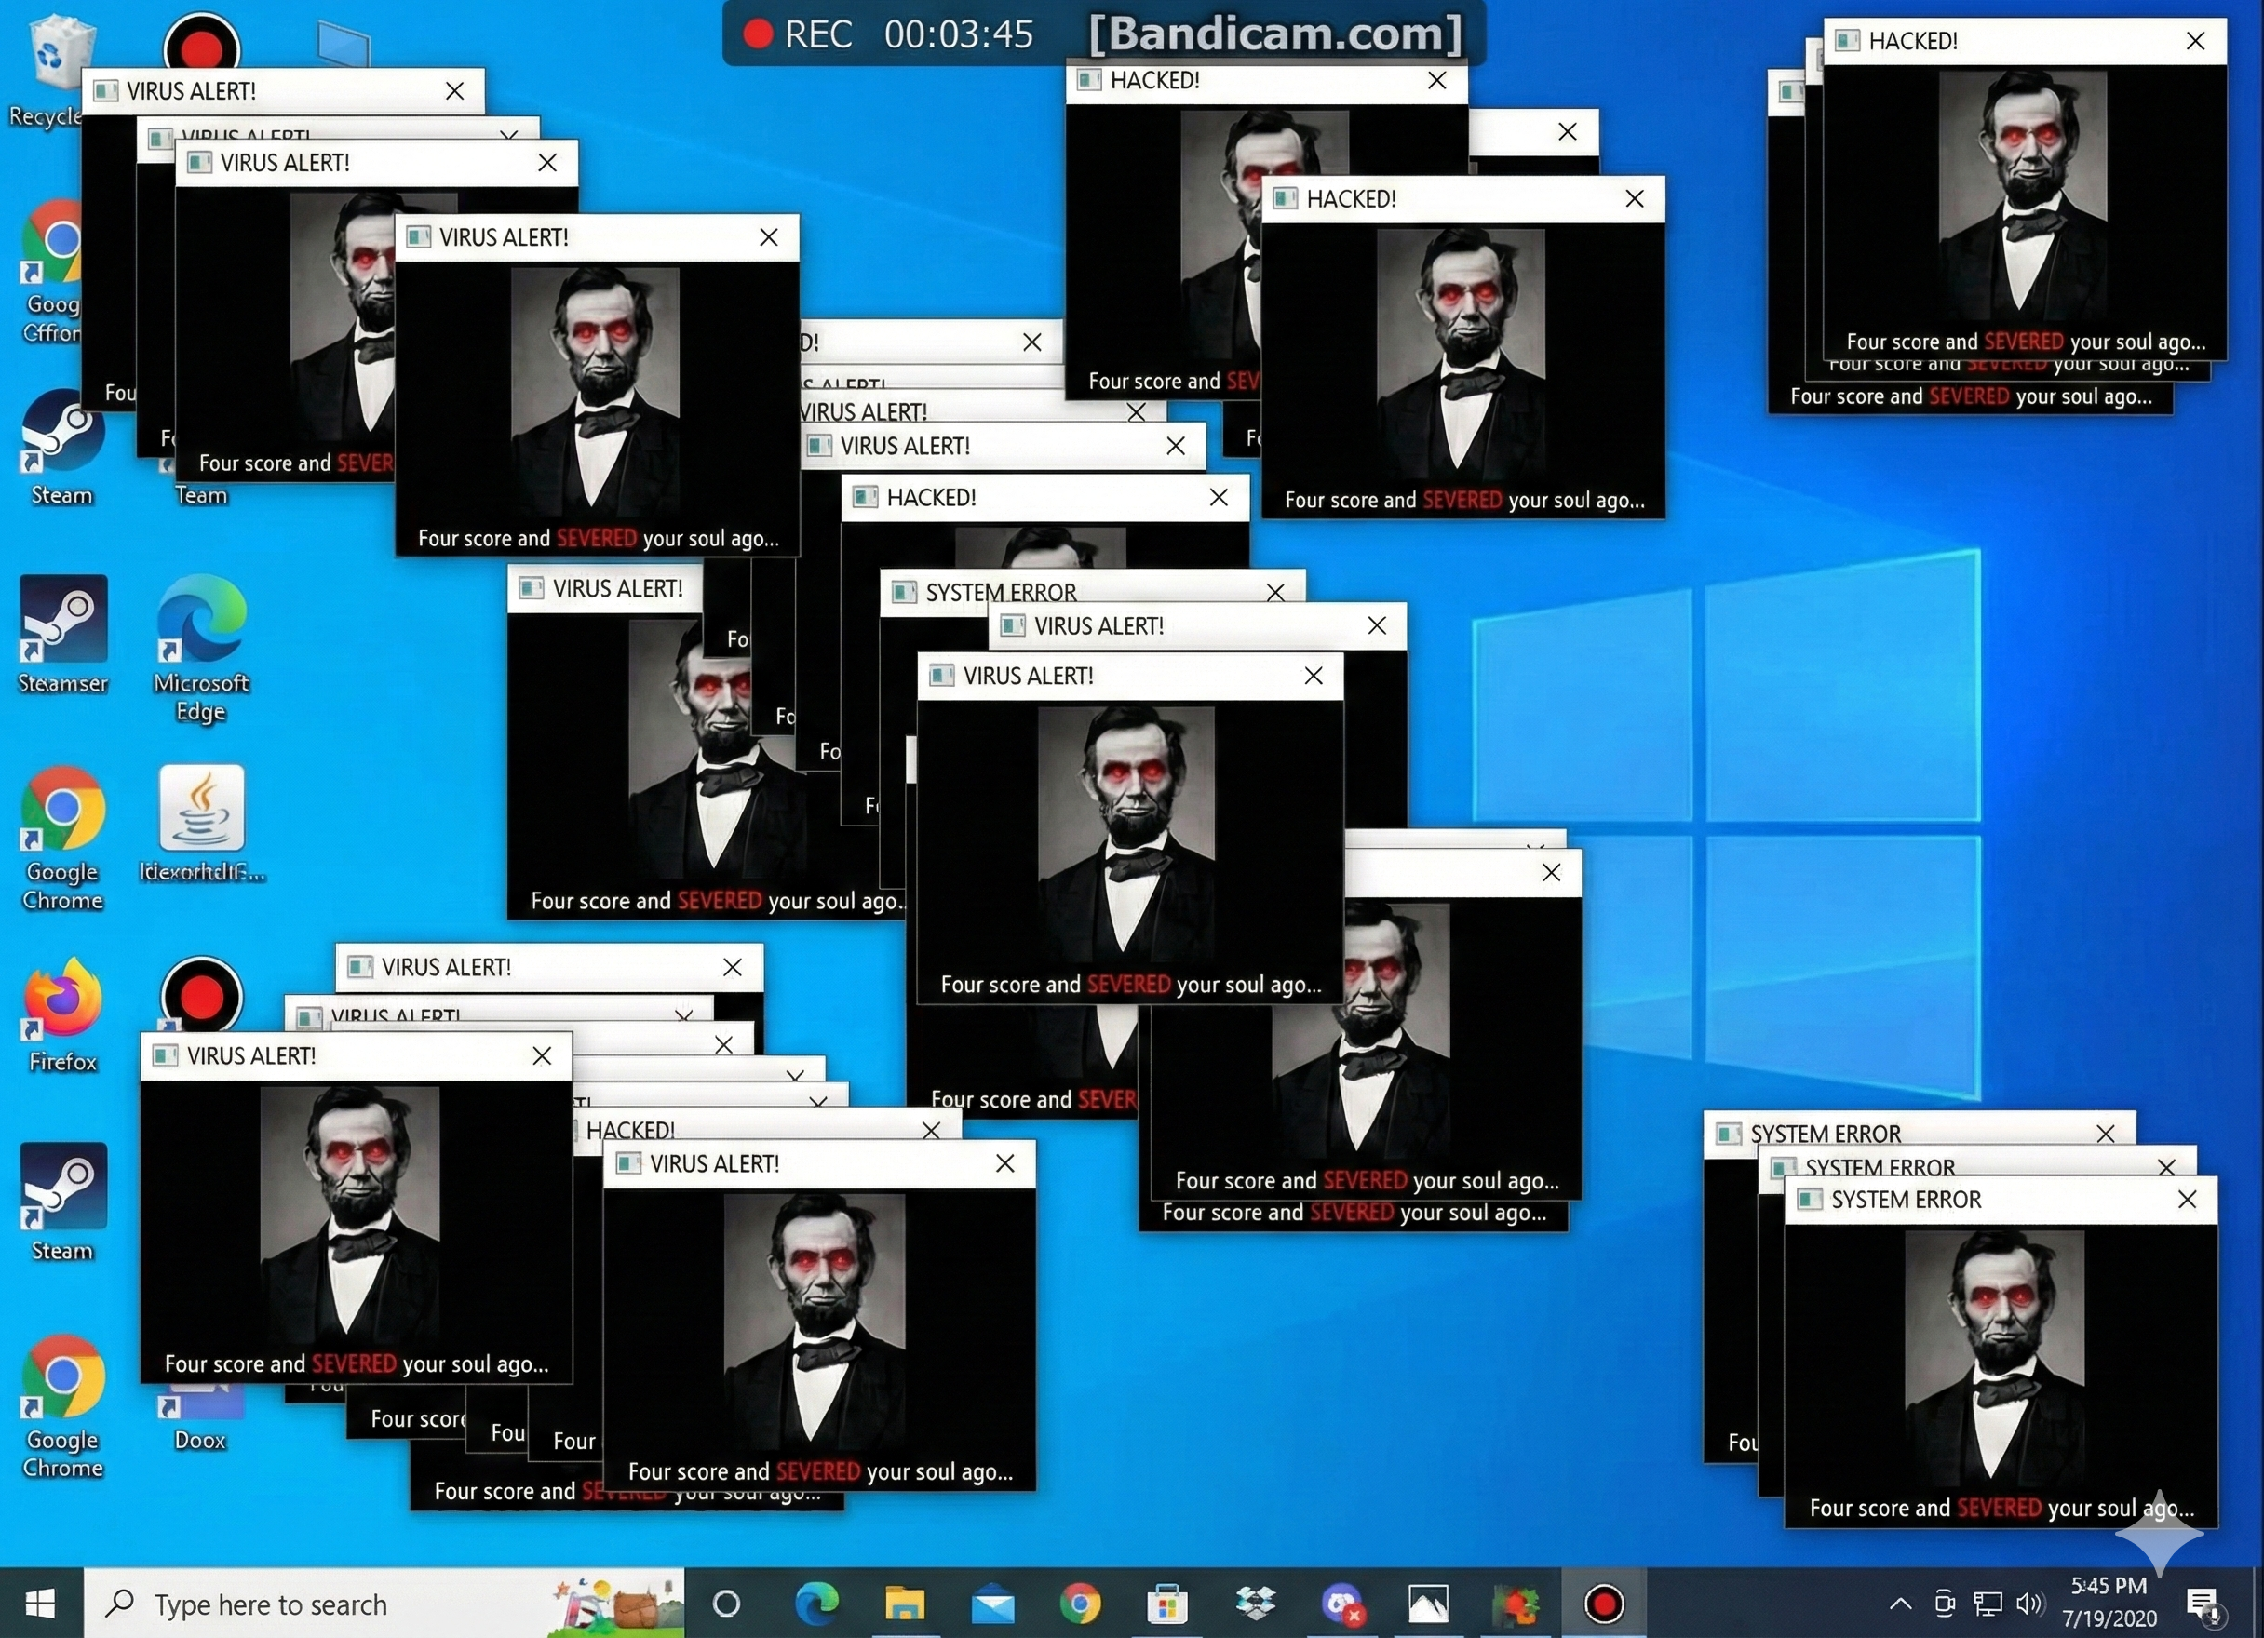This screenshot has height=1638, width=2264.
Task: Expand hidden system tray icons chevron
Action: (x=1901, y=1604)
